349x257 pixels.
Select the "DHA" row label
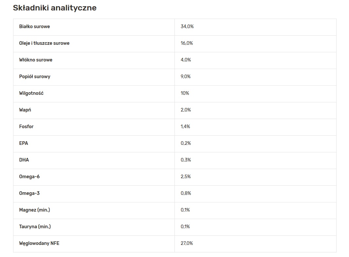coord(24,160)
